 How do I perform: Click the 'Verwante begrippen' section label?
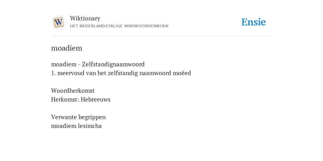[x=78, y=117]
